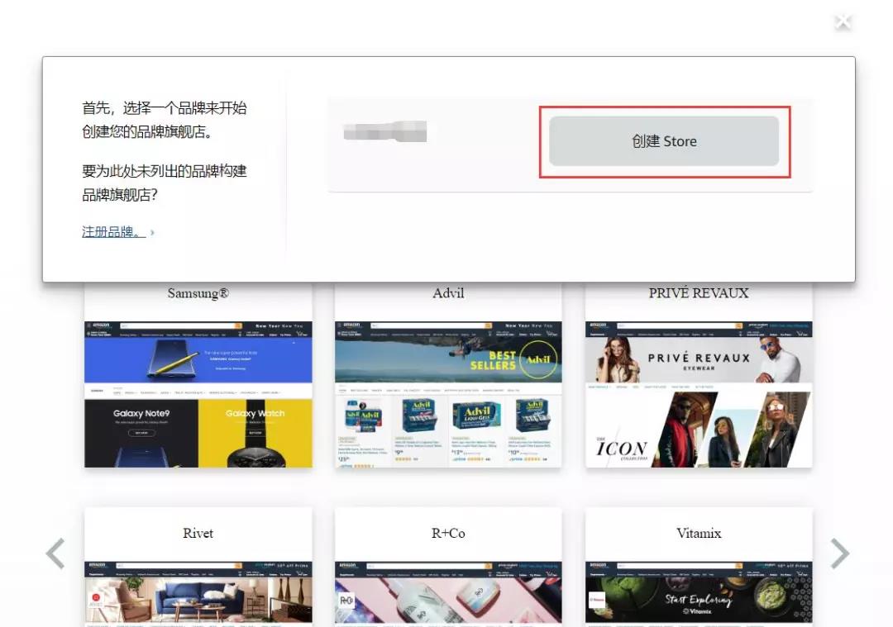Click the dialog close X icon
Viewport: 893px width, 627px height.
pyautogui.click(x=843, y=21)
